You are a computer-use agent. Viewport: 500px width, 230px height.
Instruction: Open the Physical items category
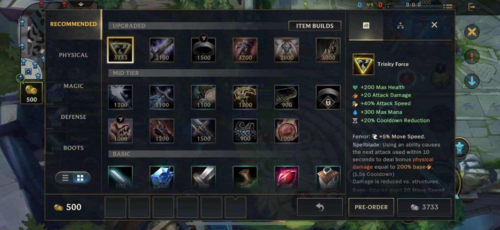click(x=73, y=55)
